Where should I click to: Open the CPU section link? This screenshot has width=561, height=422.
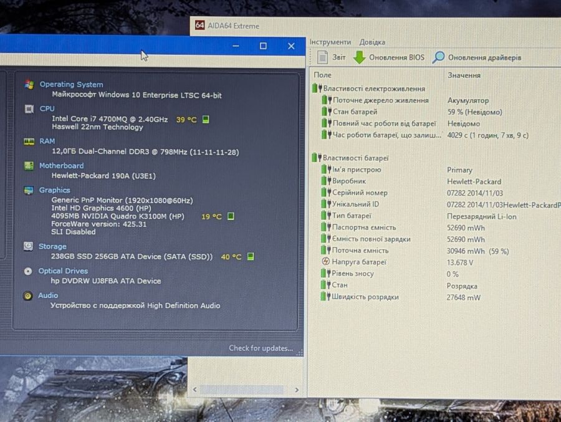point(47,108)
